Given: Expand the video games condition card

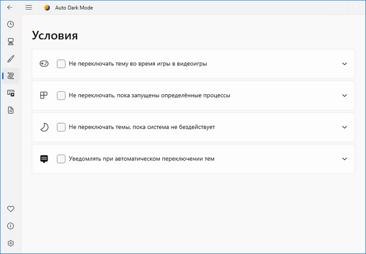Looking at the screenshot, I should point(345,64).
